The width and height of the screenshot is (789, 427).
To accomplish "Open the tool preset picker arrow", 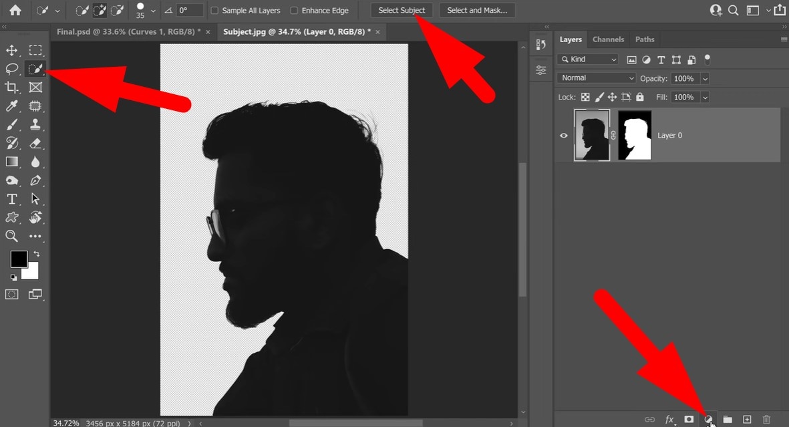I will click(x=57, y=11).
